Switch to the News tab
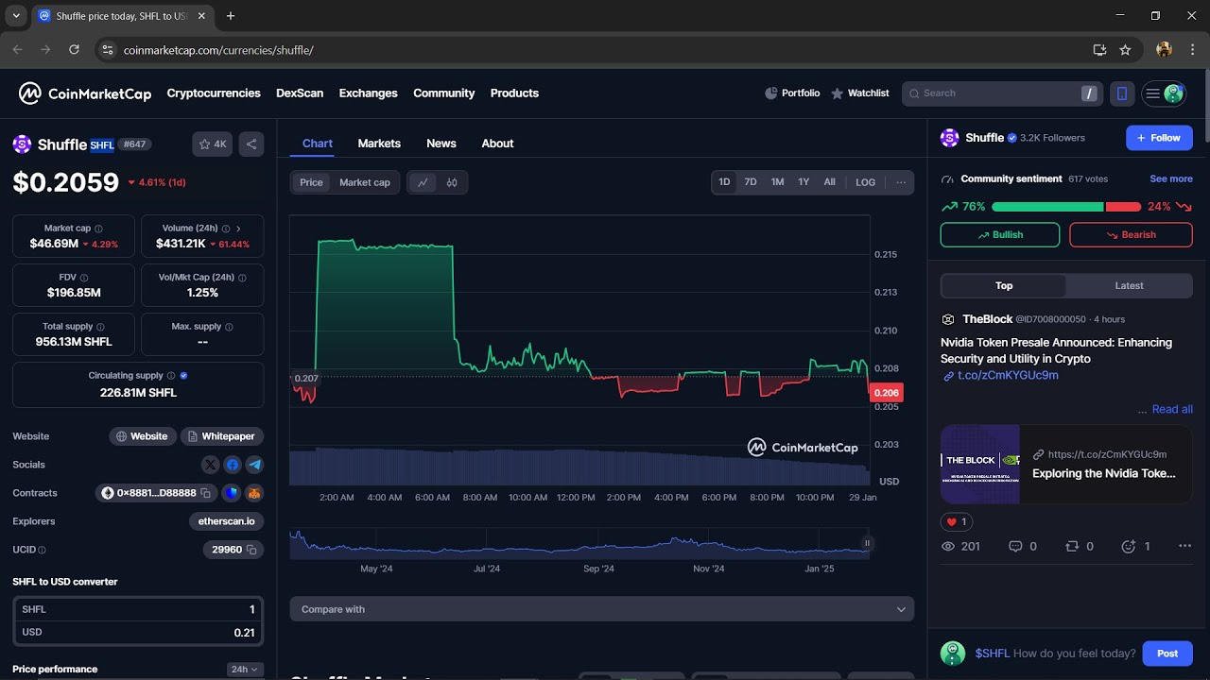Viewport: 1210px width, 680px height. point(441,144)
